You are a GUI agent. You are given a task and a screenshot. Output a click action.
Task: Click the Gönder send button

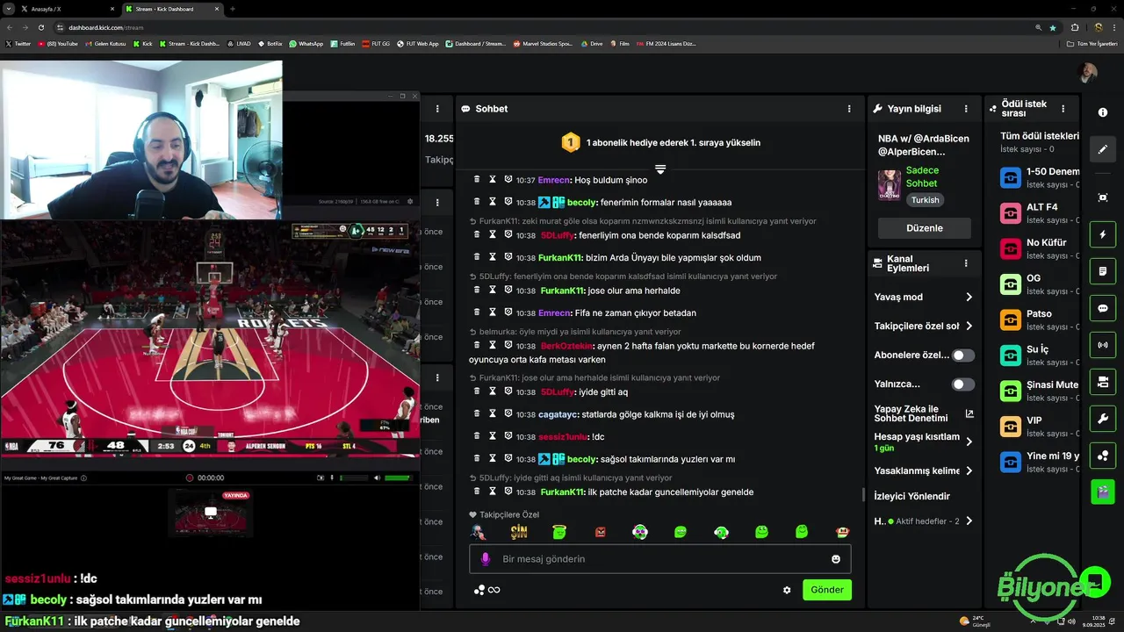[827, 590]
